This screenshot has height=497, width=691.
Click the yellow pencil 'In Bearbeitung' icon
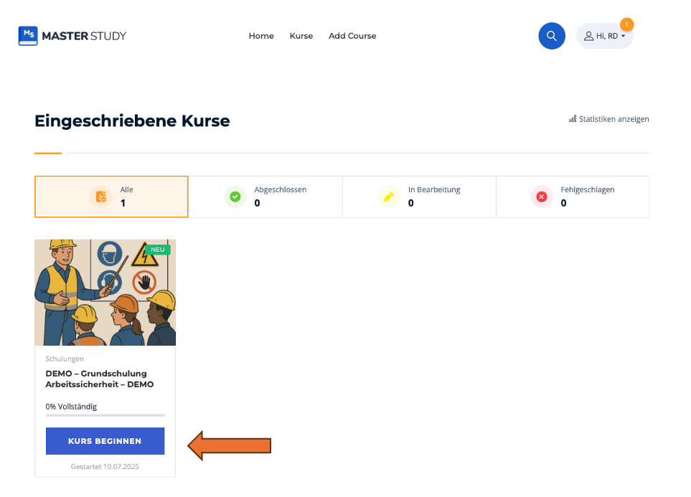(388, 197)
